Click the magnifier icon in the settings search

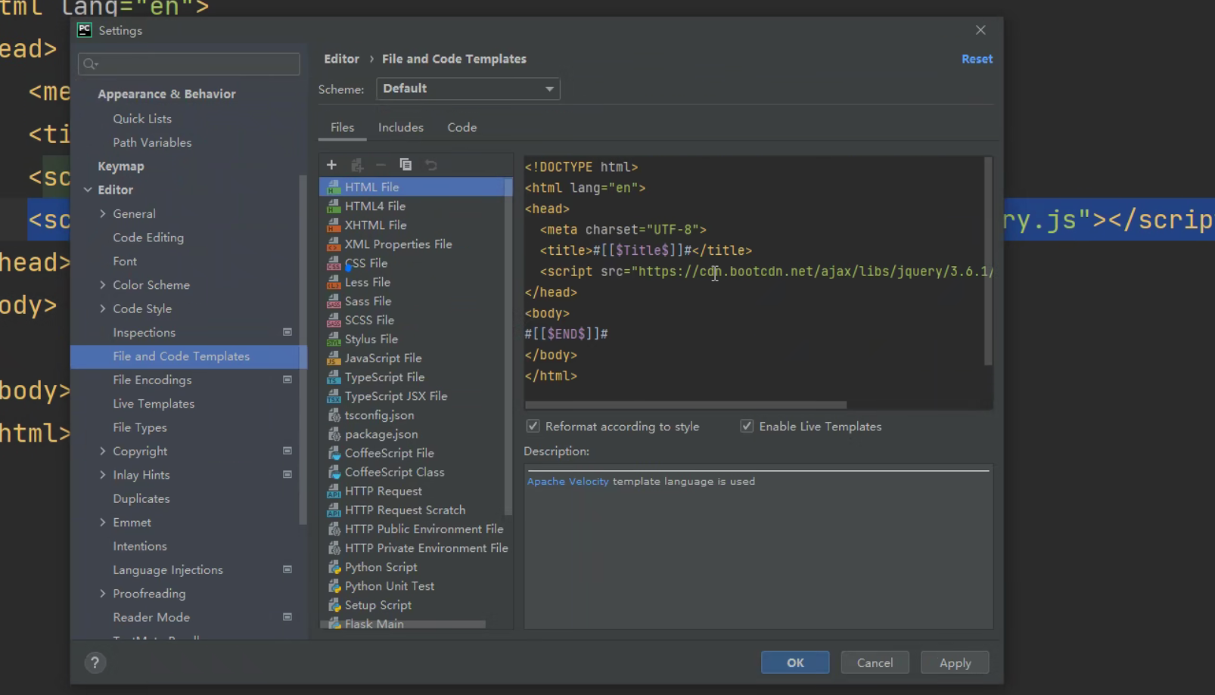point(90,64)
